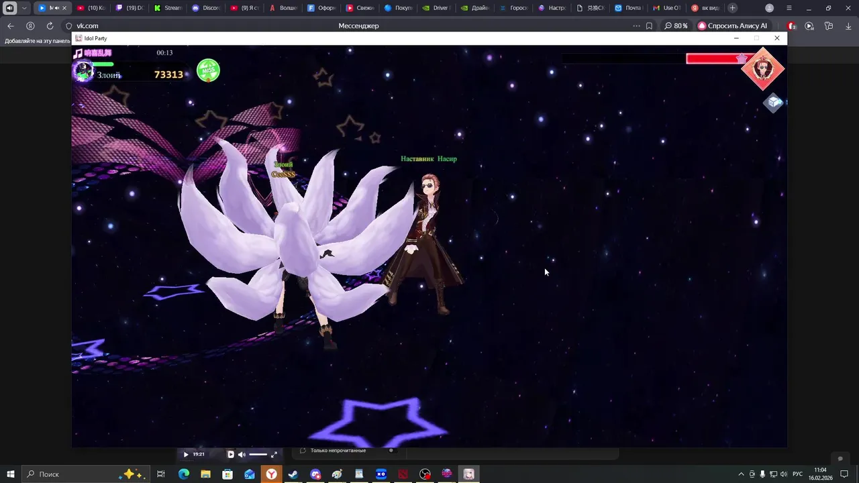Image resolution: width=859 pixels, height=483 pixels.
Task: Click the music note song title icon
Action: coord(79,53)
